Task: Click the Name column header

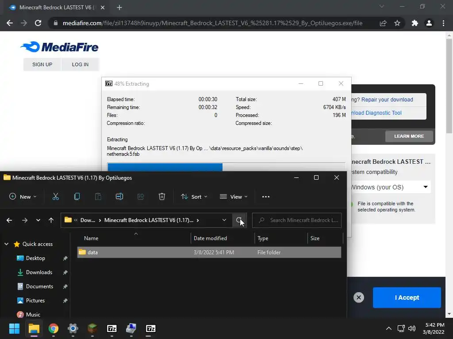Action: pyautogui.click(x=134, y=238)
